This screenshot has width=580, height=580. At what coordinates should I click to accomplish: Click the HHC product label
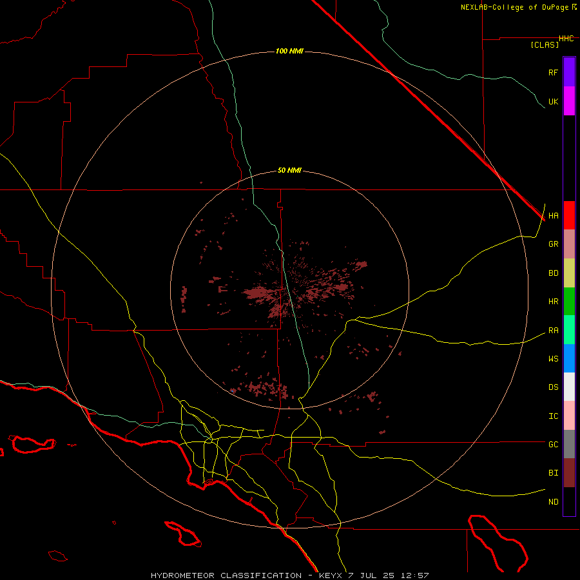(x=566, y=39)
